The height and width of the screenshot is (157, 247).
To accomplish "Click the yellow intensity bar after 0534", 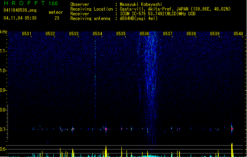I will (x=106, y=152).
